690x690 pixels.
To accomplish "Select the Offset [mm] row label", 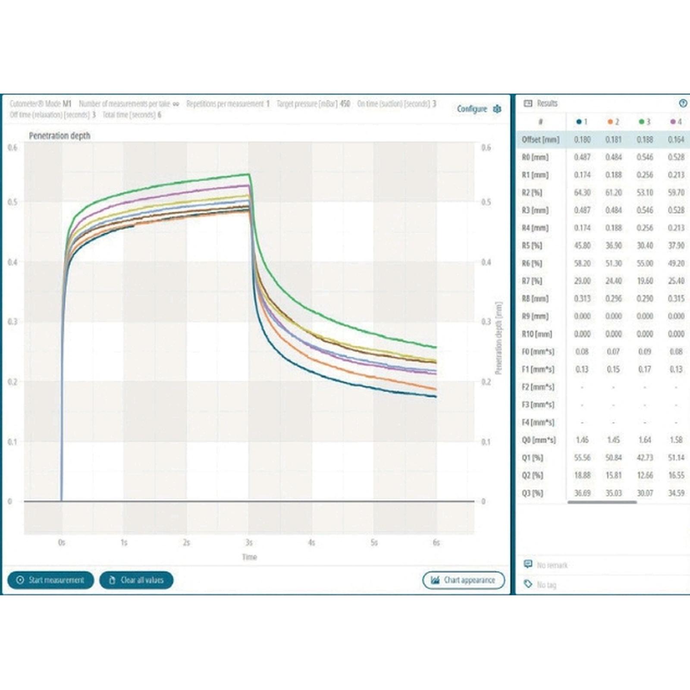I will [x=540, y=140].
